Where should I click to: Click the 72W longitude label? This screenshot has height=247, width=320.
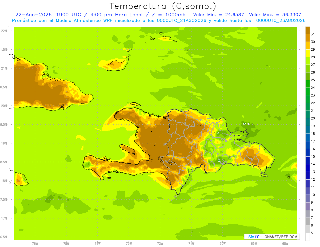pos(160,243)
